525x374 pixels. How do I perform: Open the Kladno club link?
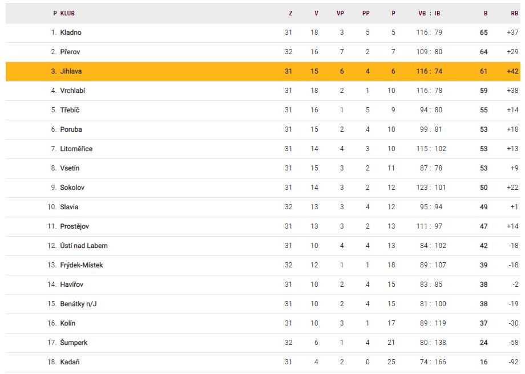pos(71,32)
